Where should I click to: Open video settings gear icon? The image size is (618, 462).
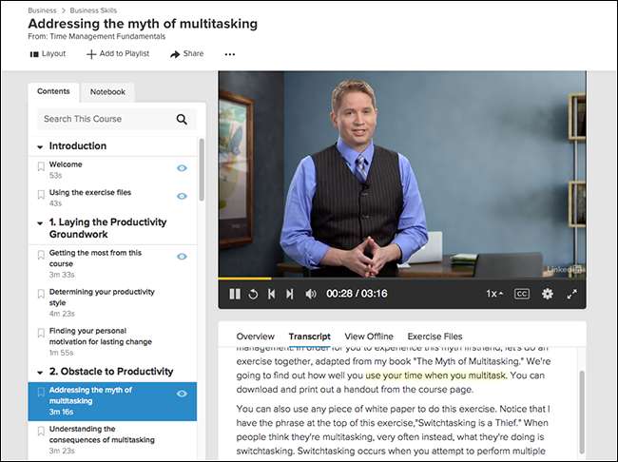[548, 294]
